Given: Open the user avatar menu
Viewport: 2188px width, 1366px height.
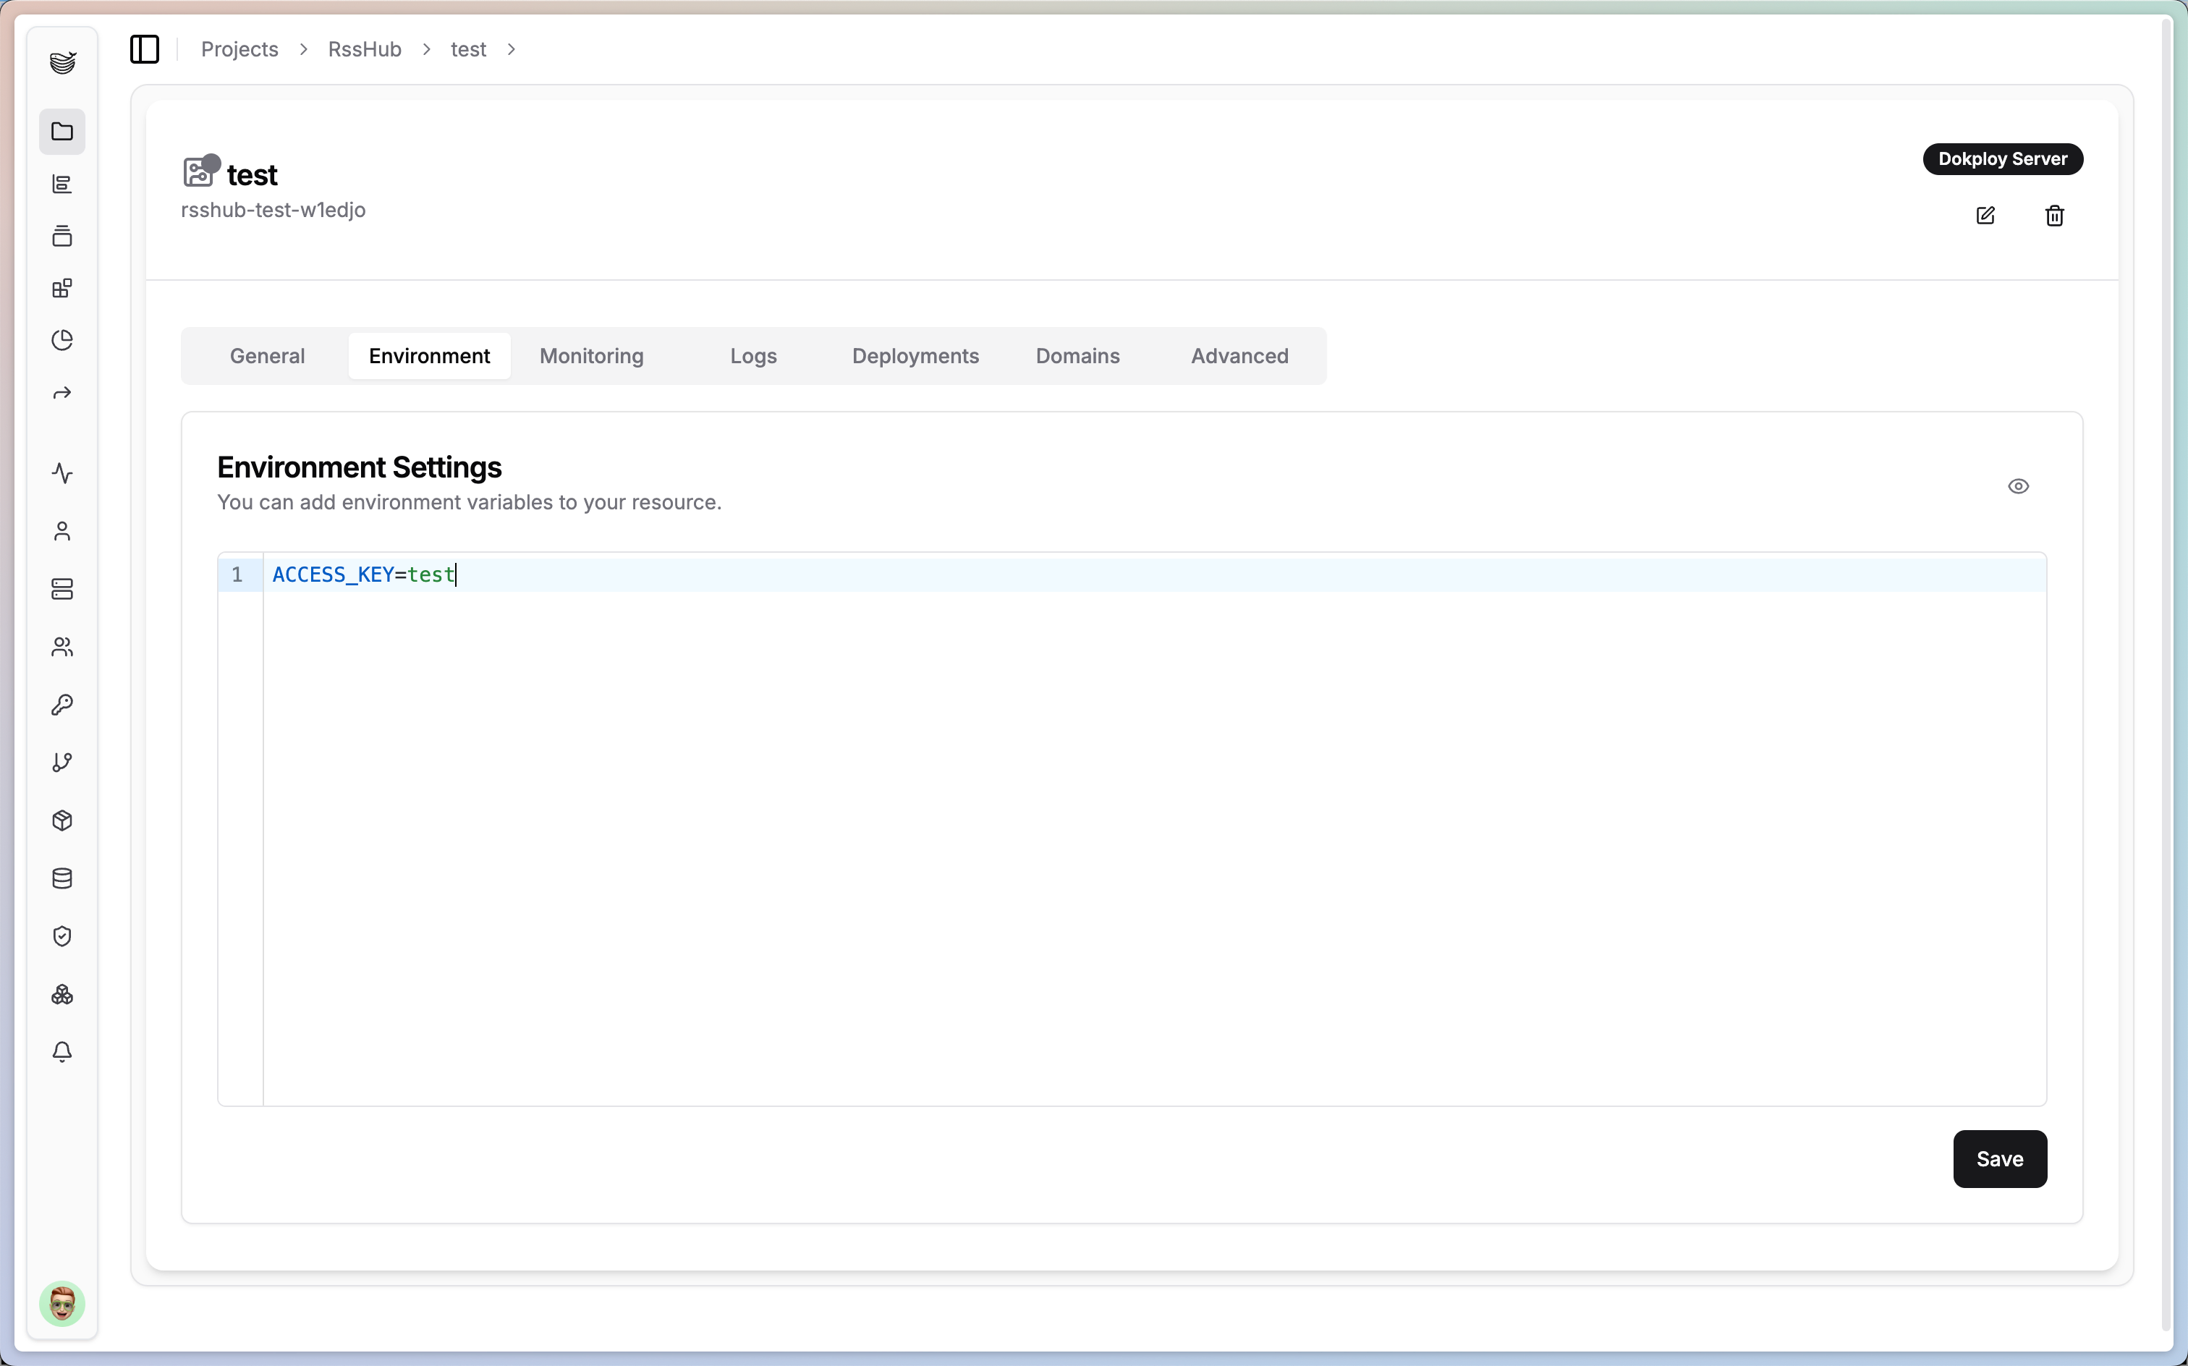Looking at the screenshot, I should [x=62, y=1304].
